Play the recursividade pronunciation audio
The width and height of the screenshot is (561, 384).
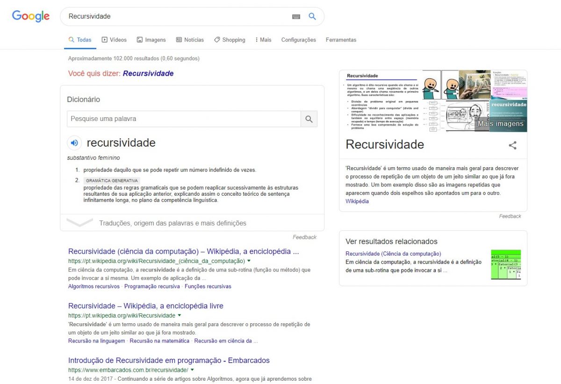[x=74, y=143]
